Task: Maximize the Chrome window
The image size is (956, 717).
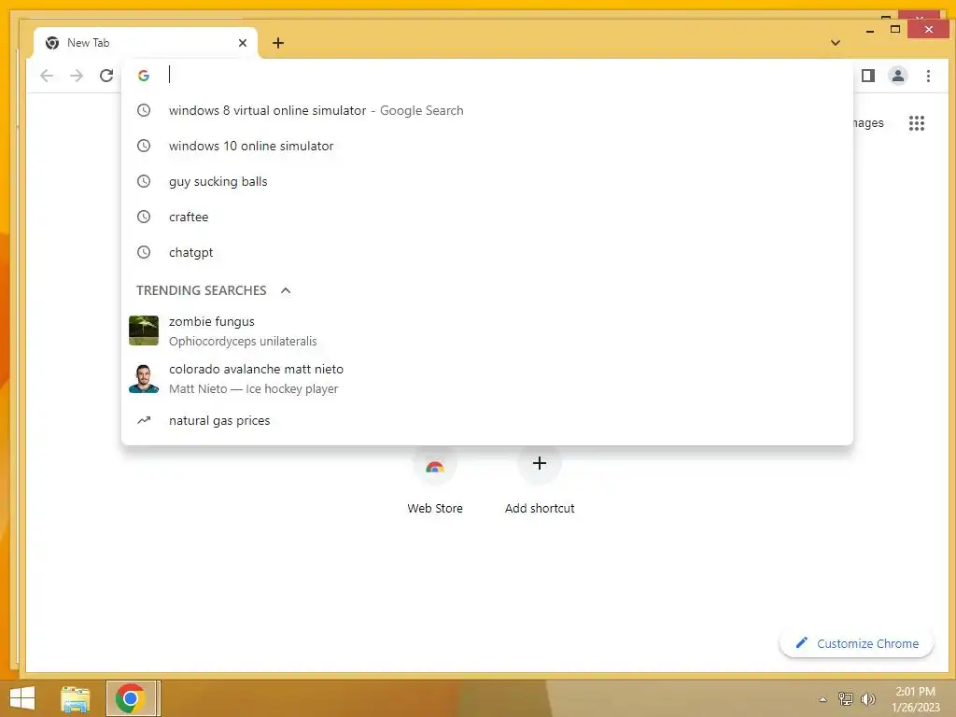Action: pos(895,29)
